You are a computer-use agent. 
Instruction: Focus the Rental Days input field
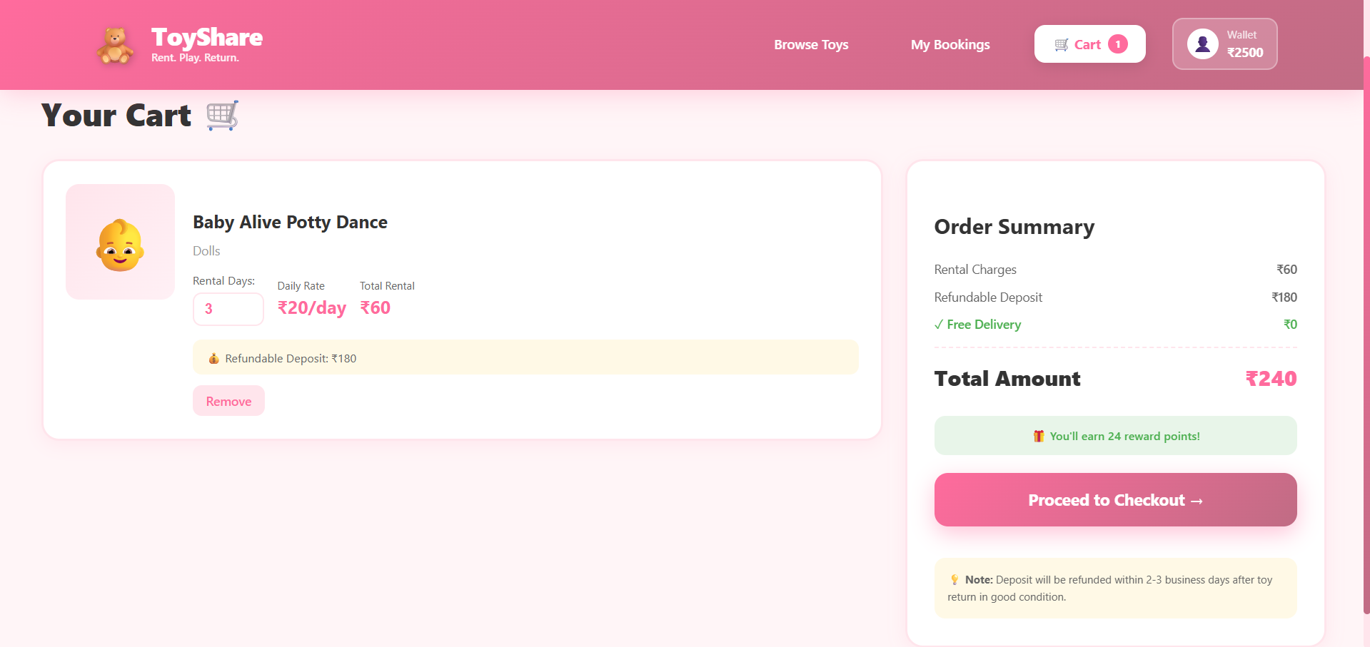tap(228, 309)
